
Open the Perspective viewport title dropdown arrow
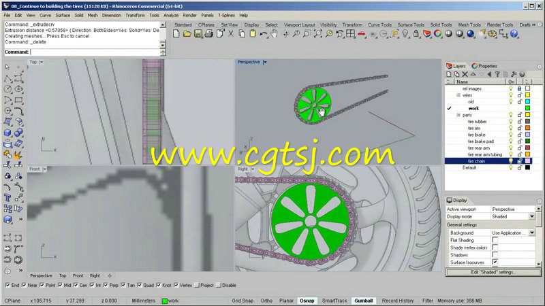pos(265,62)
